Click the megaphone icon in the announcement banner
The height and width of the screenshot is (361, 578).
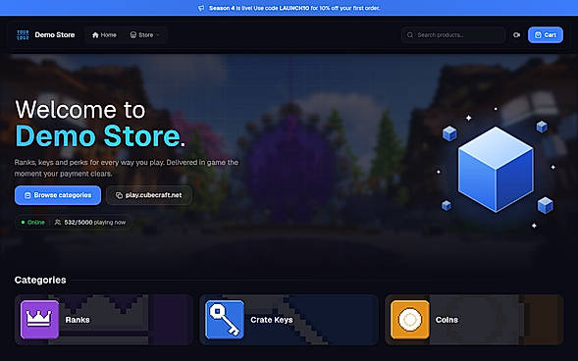201,8
